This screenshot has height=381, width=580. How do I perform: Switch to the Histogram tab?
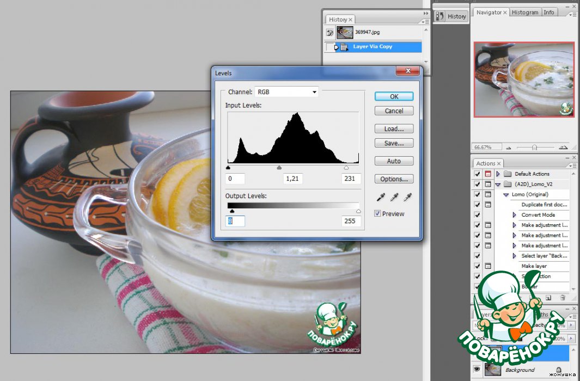pos(525,12)
